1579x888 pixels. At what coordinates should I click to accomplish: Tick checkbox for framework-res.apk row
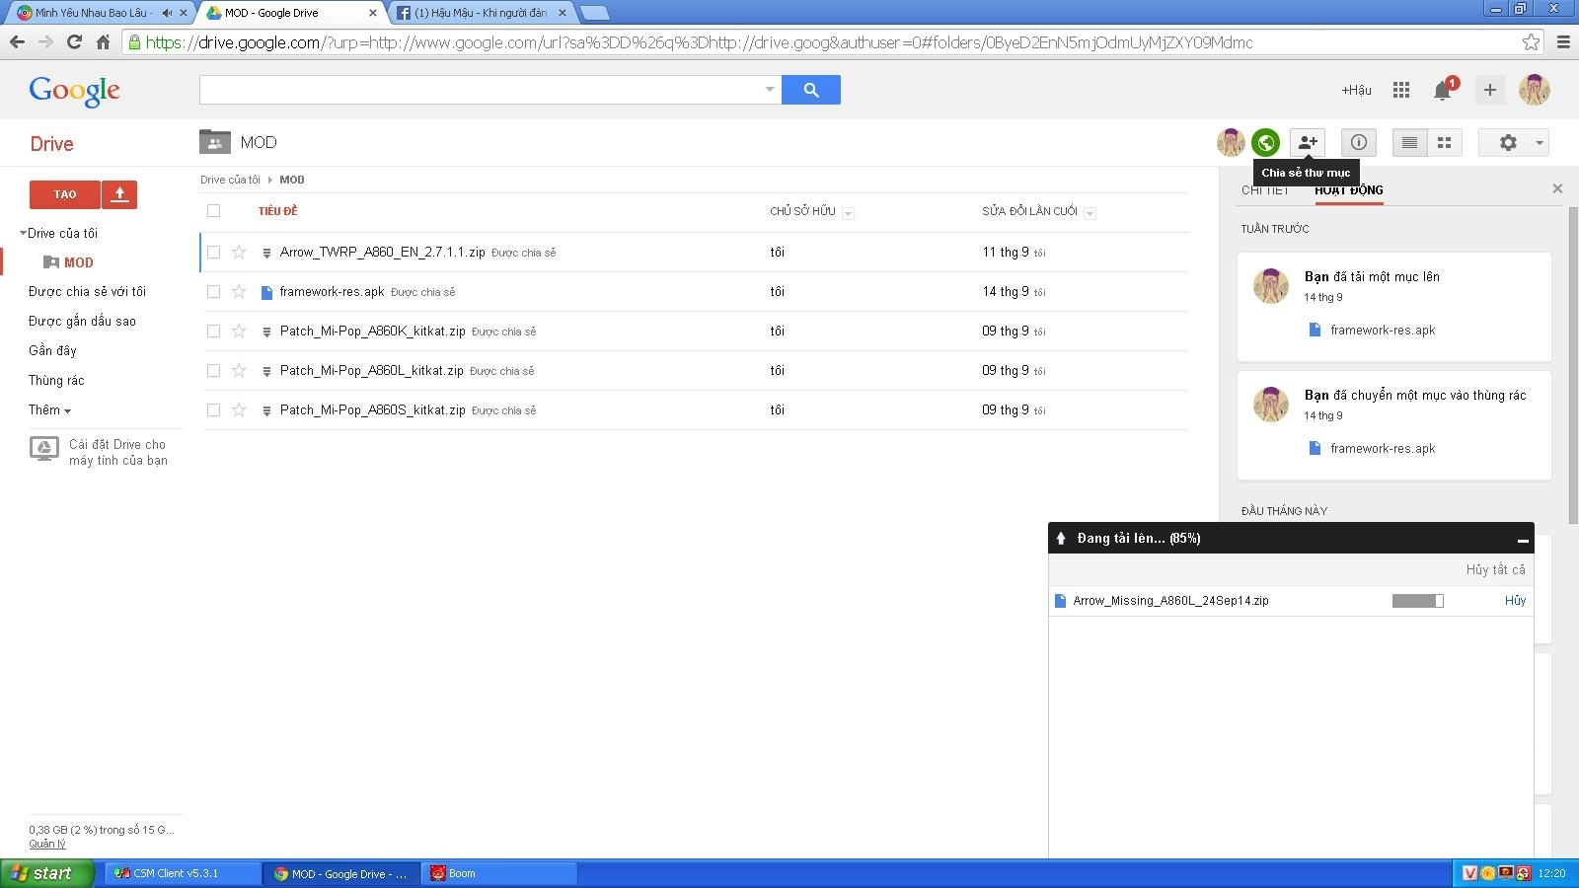tap(213, 292)
